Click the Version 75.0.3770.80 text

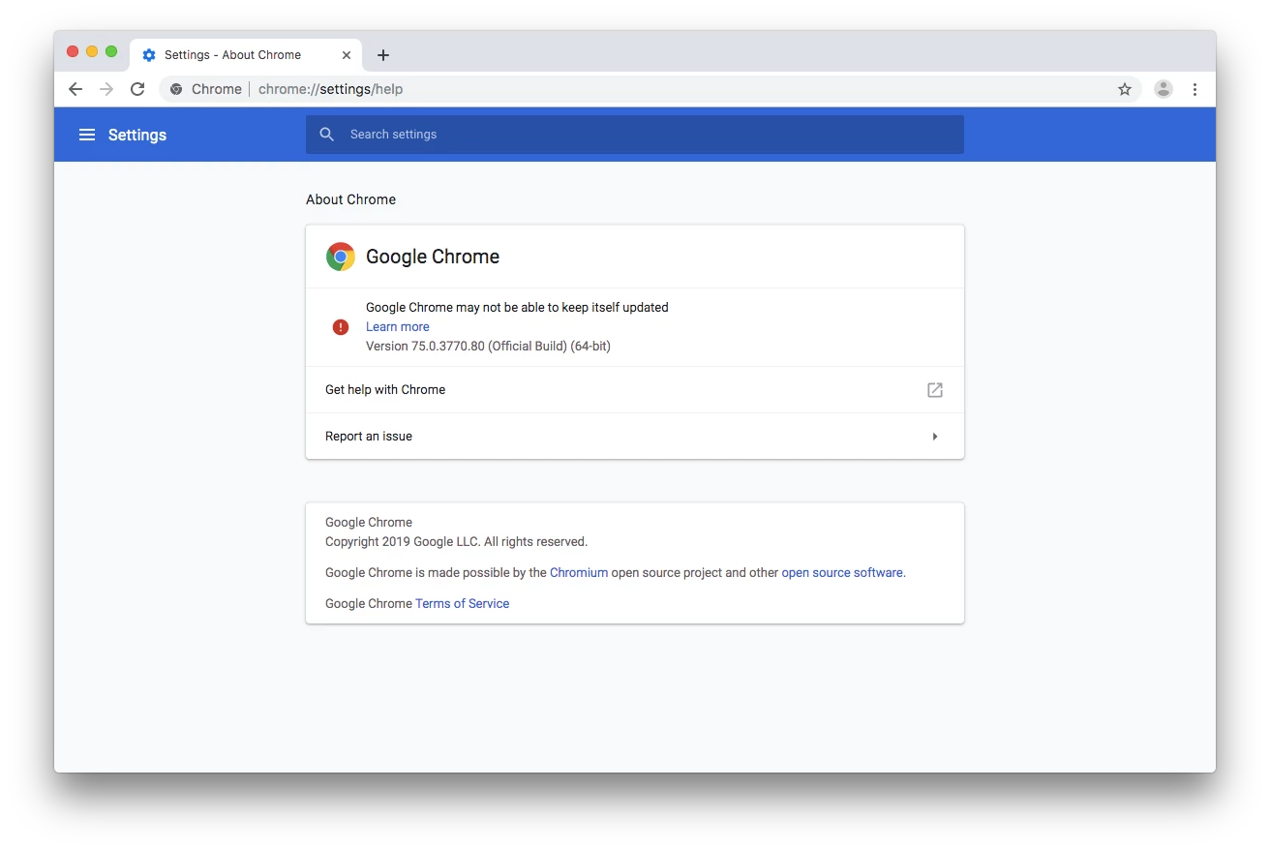(488, 346)
